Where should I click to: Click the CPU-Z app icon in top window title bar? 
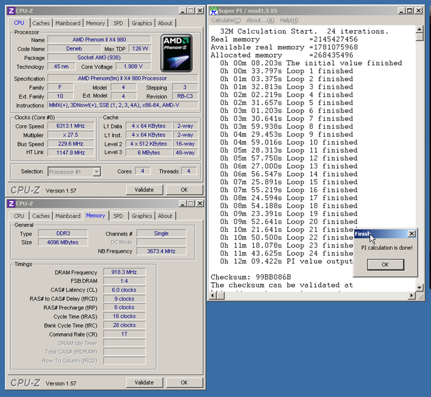[11, 11]
